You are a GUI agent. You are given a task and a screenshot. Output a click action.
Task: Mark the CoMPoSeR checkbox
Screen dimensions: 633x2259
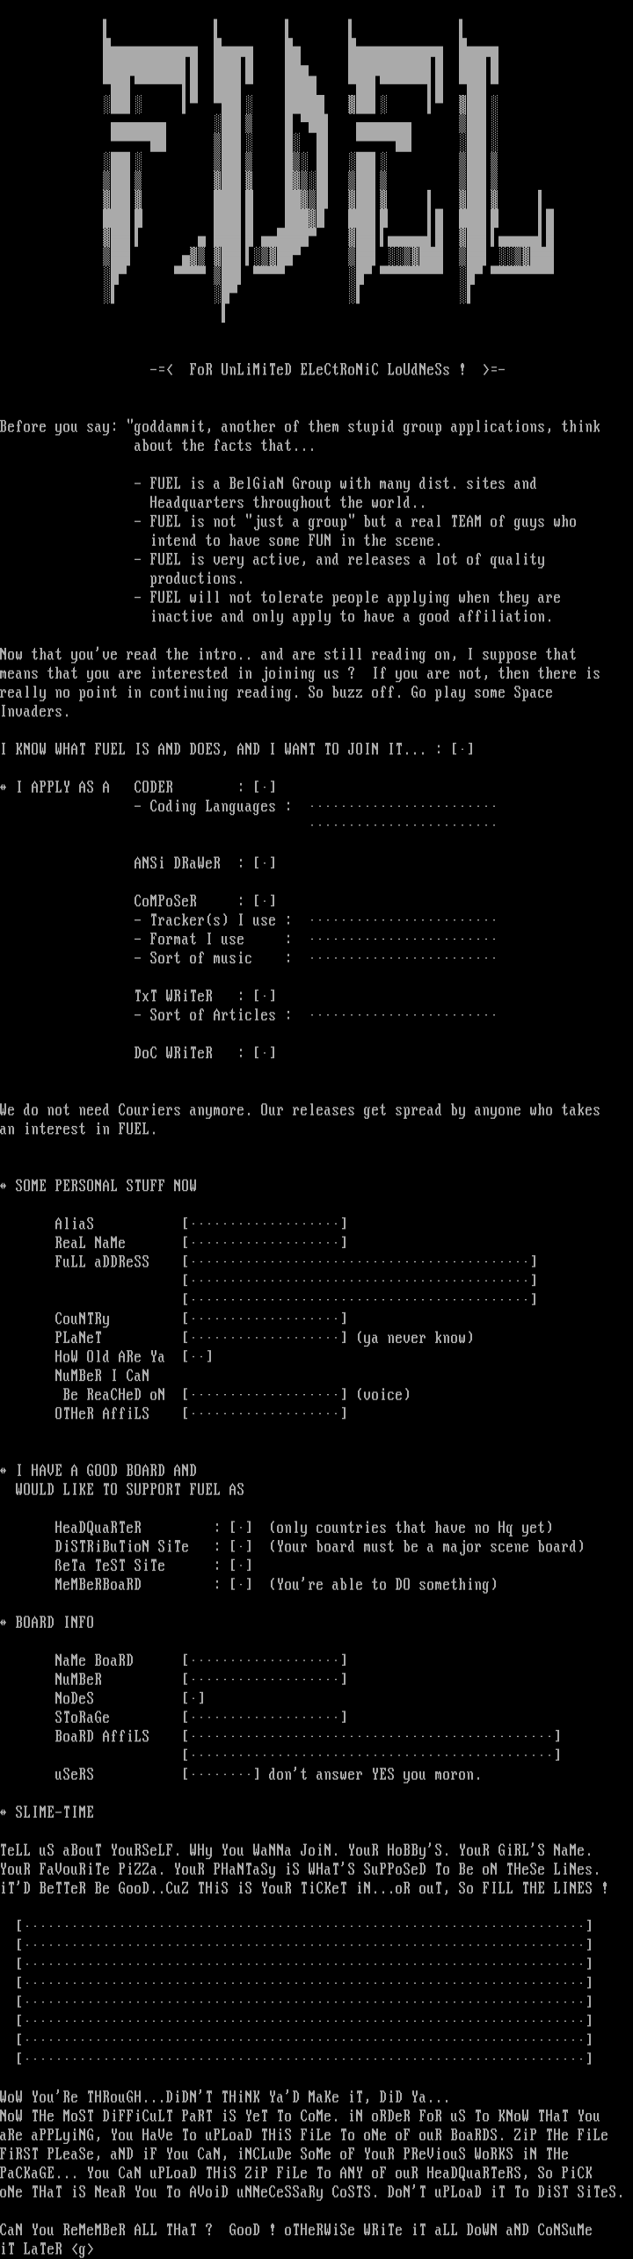click(265, 901)
